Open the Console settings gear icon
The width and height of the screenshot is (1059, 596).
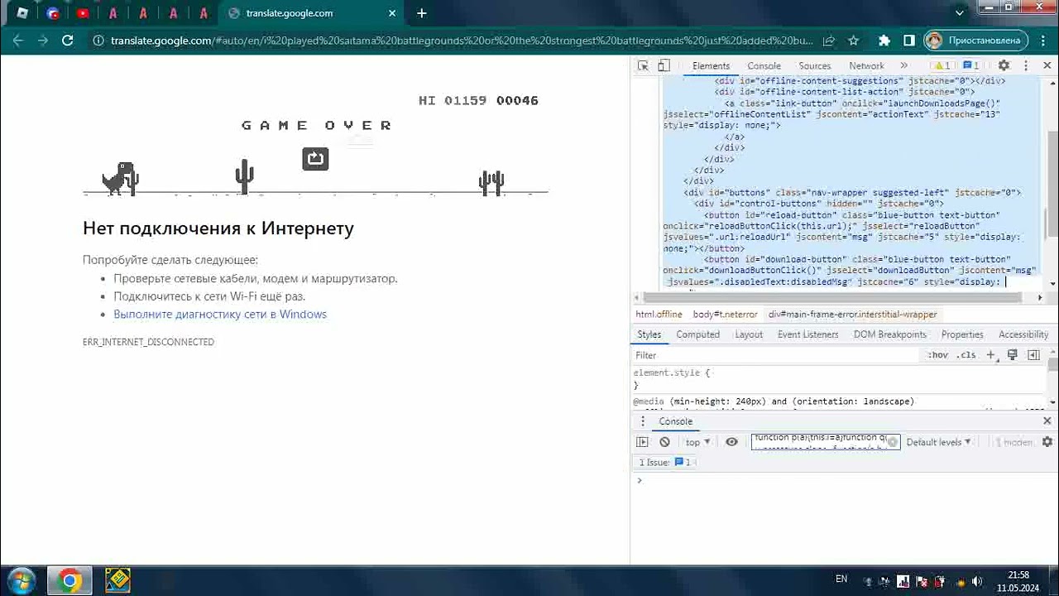(x=1047, y=442)
